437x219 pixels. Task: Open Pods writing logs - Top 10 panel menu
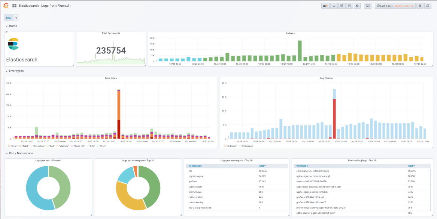(x=362, y=161)
